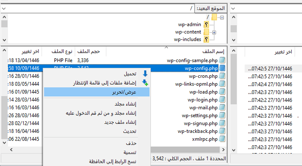Click file list scrollbar up arrow

[4, 51]
